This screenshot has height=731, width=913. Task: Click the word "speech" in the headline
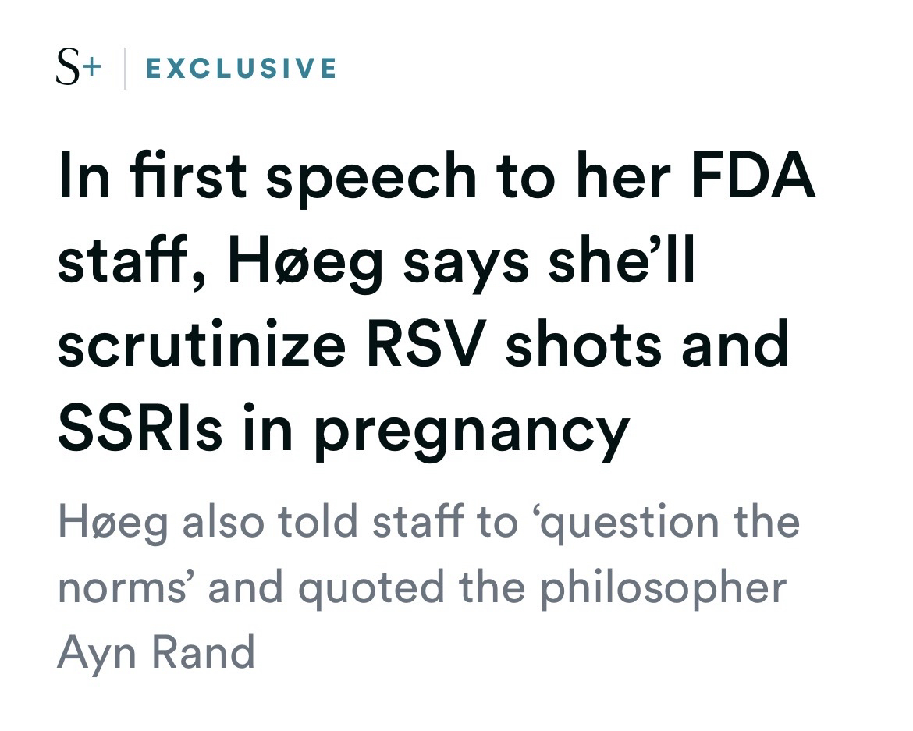pos(371,178)
